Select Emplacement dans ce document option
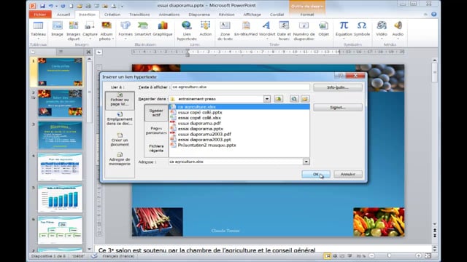Viewport: 467px width, 262px height. pos(120,119)
